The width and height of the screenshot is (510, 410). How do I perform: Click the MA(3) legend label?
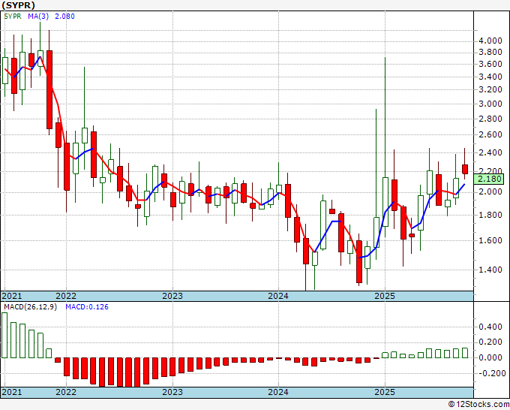pos(38,17)
